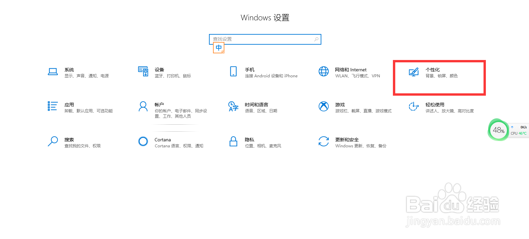Click the 0K/s network speed readout
529x239 pixels.
(523, 127)
